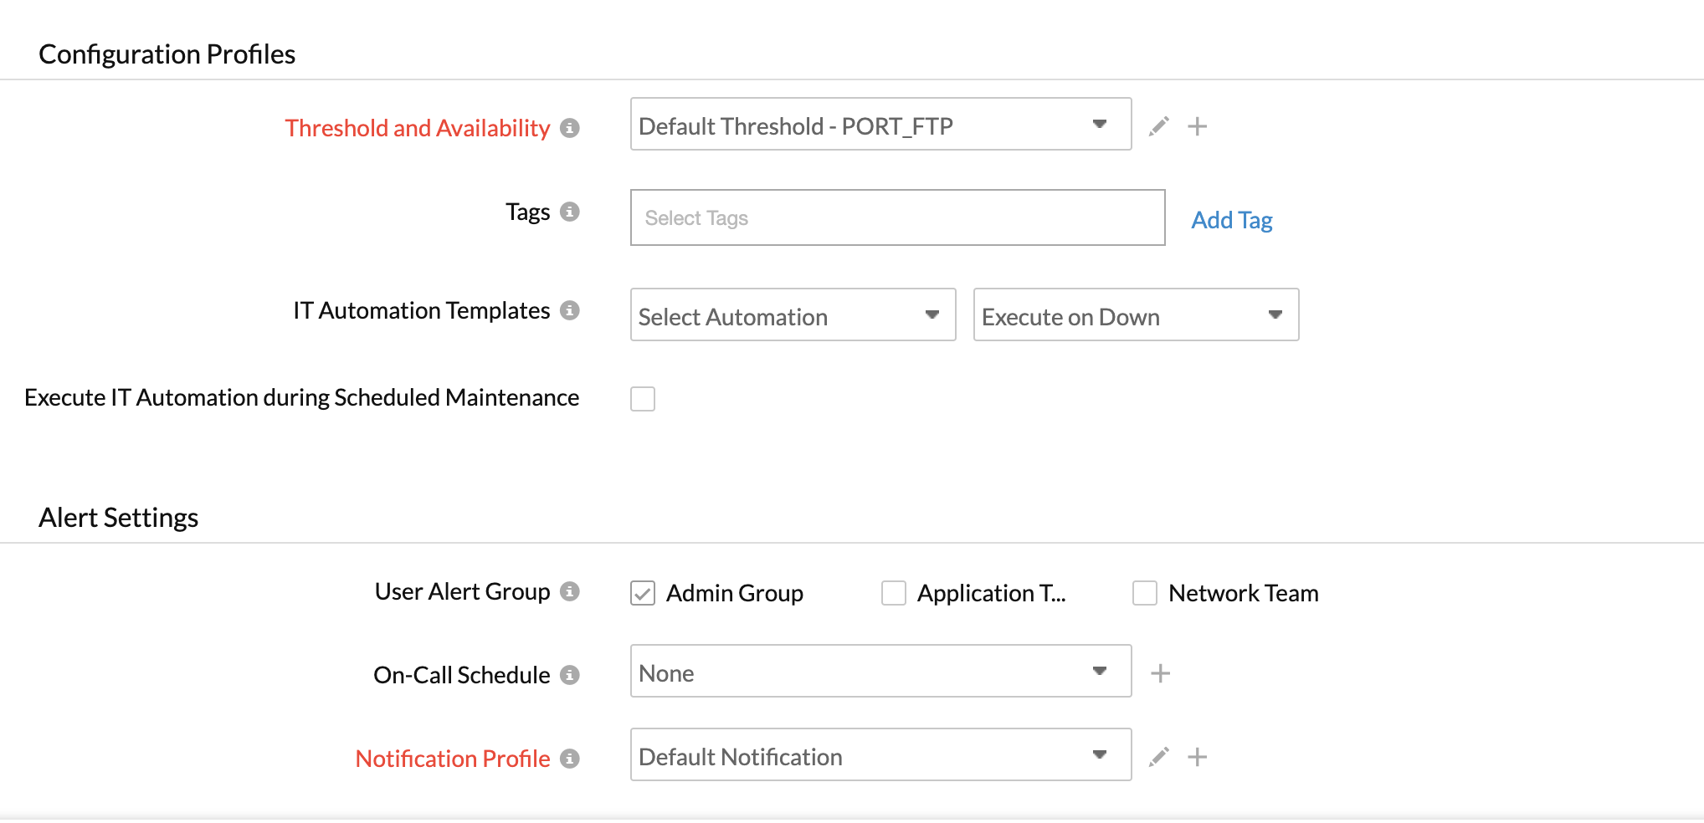Uncheck the Admin Group checkbox

click(643, 593)
